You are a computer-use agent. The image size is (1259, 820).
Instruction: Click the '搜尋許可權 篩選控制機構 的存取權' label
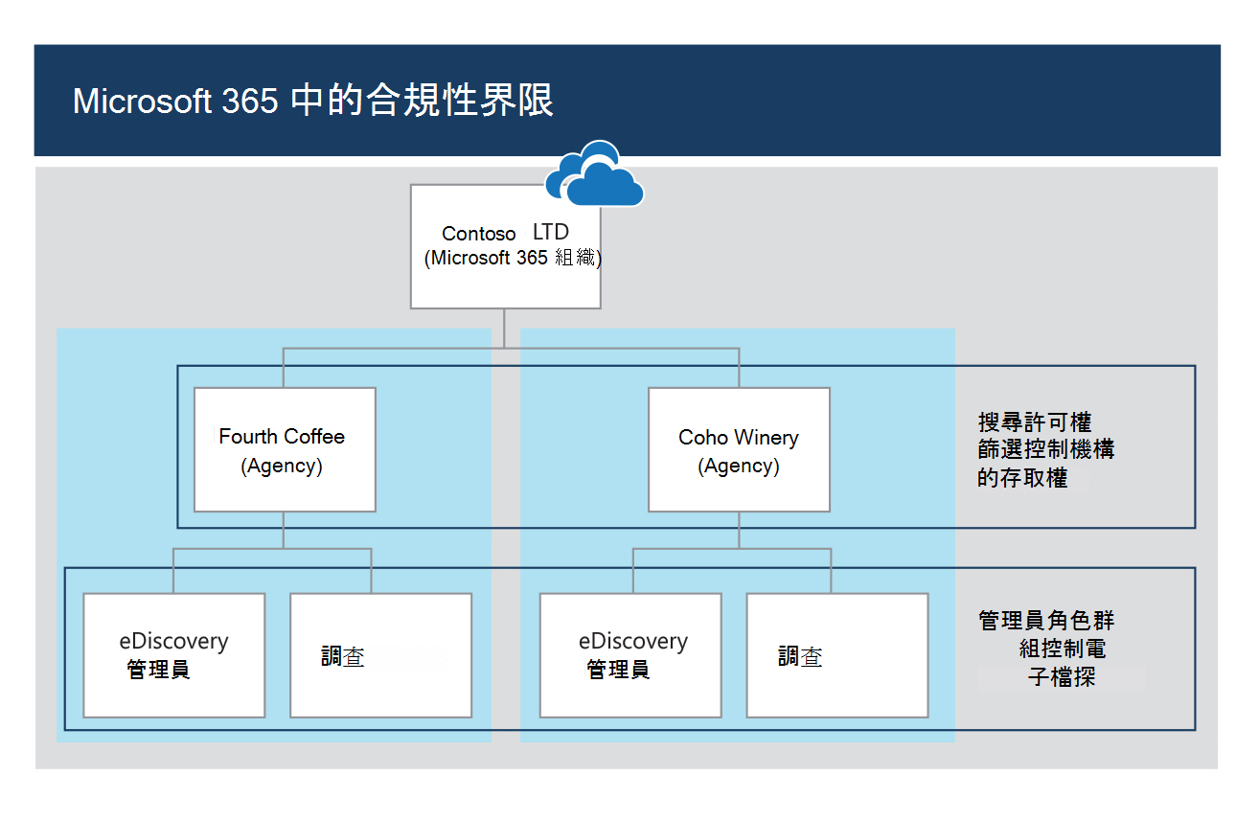coord(1045,449)
